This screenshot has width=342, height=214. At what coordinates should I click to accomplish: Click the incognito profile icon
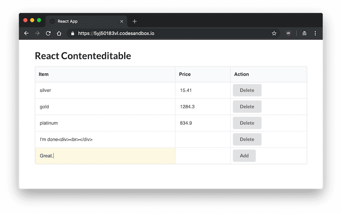click(x=305, y=33)
